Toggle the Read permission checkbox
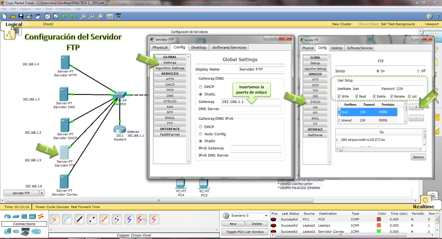Image resolution: width=442 pixels, height=239 pixels. (x=357, y=97)
